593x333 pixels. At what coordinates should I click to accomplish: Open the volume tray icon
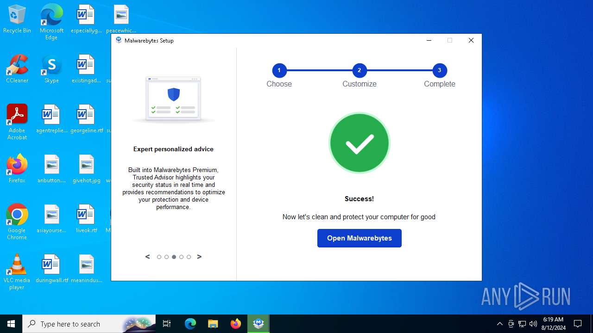point(533,324)
